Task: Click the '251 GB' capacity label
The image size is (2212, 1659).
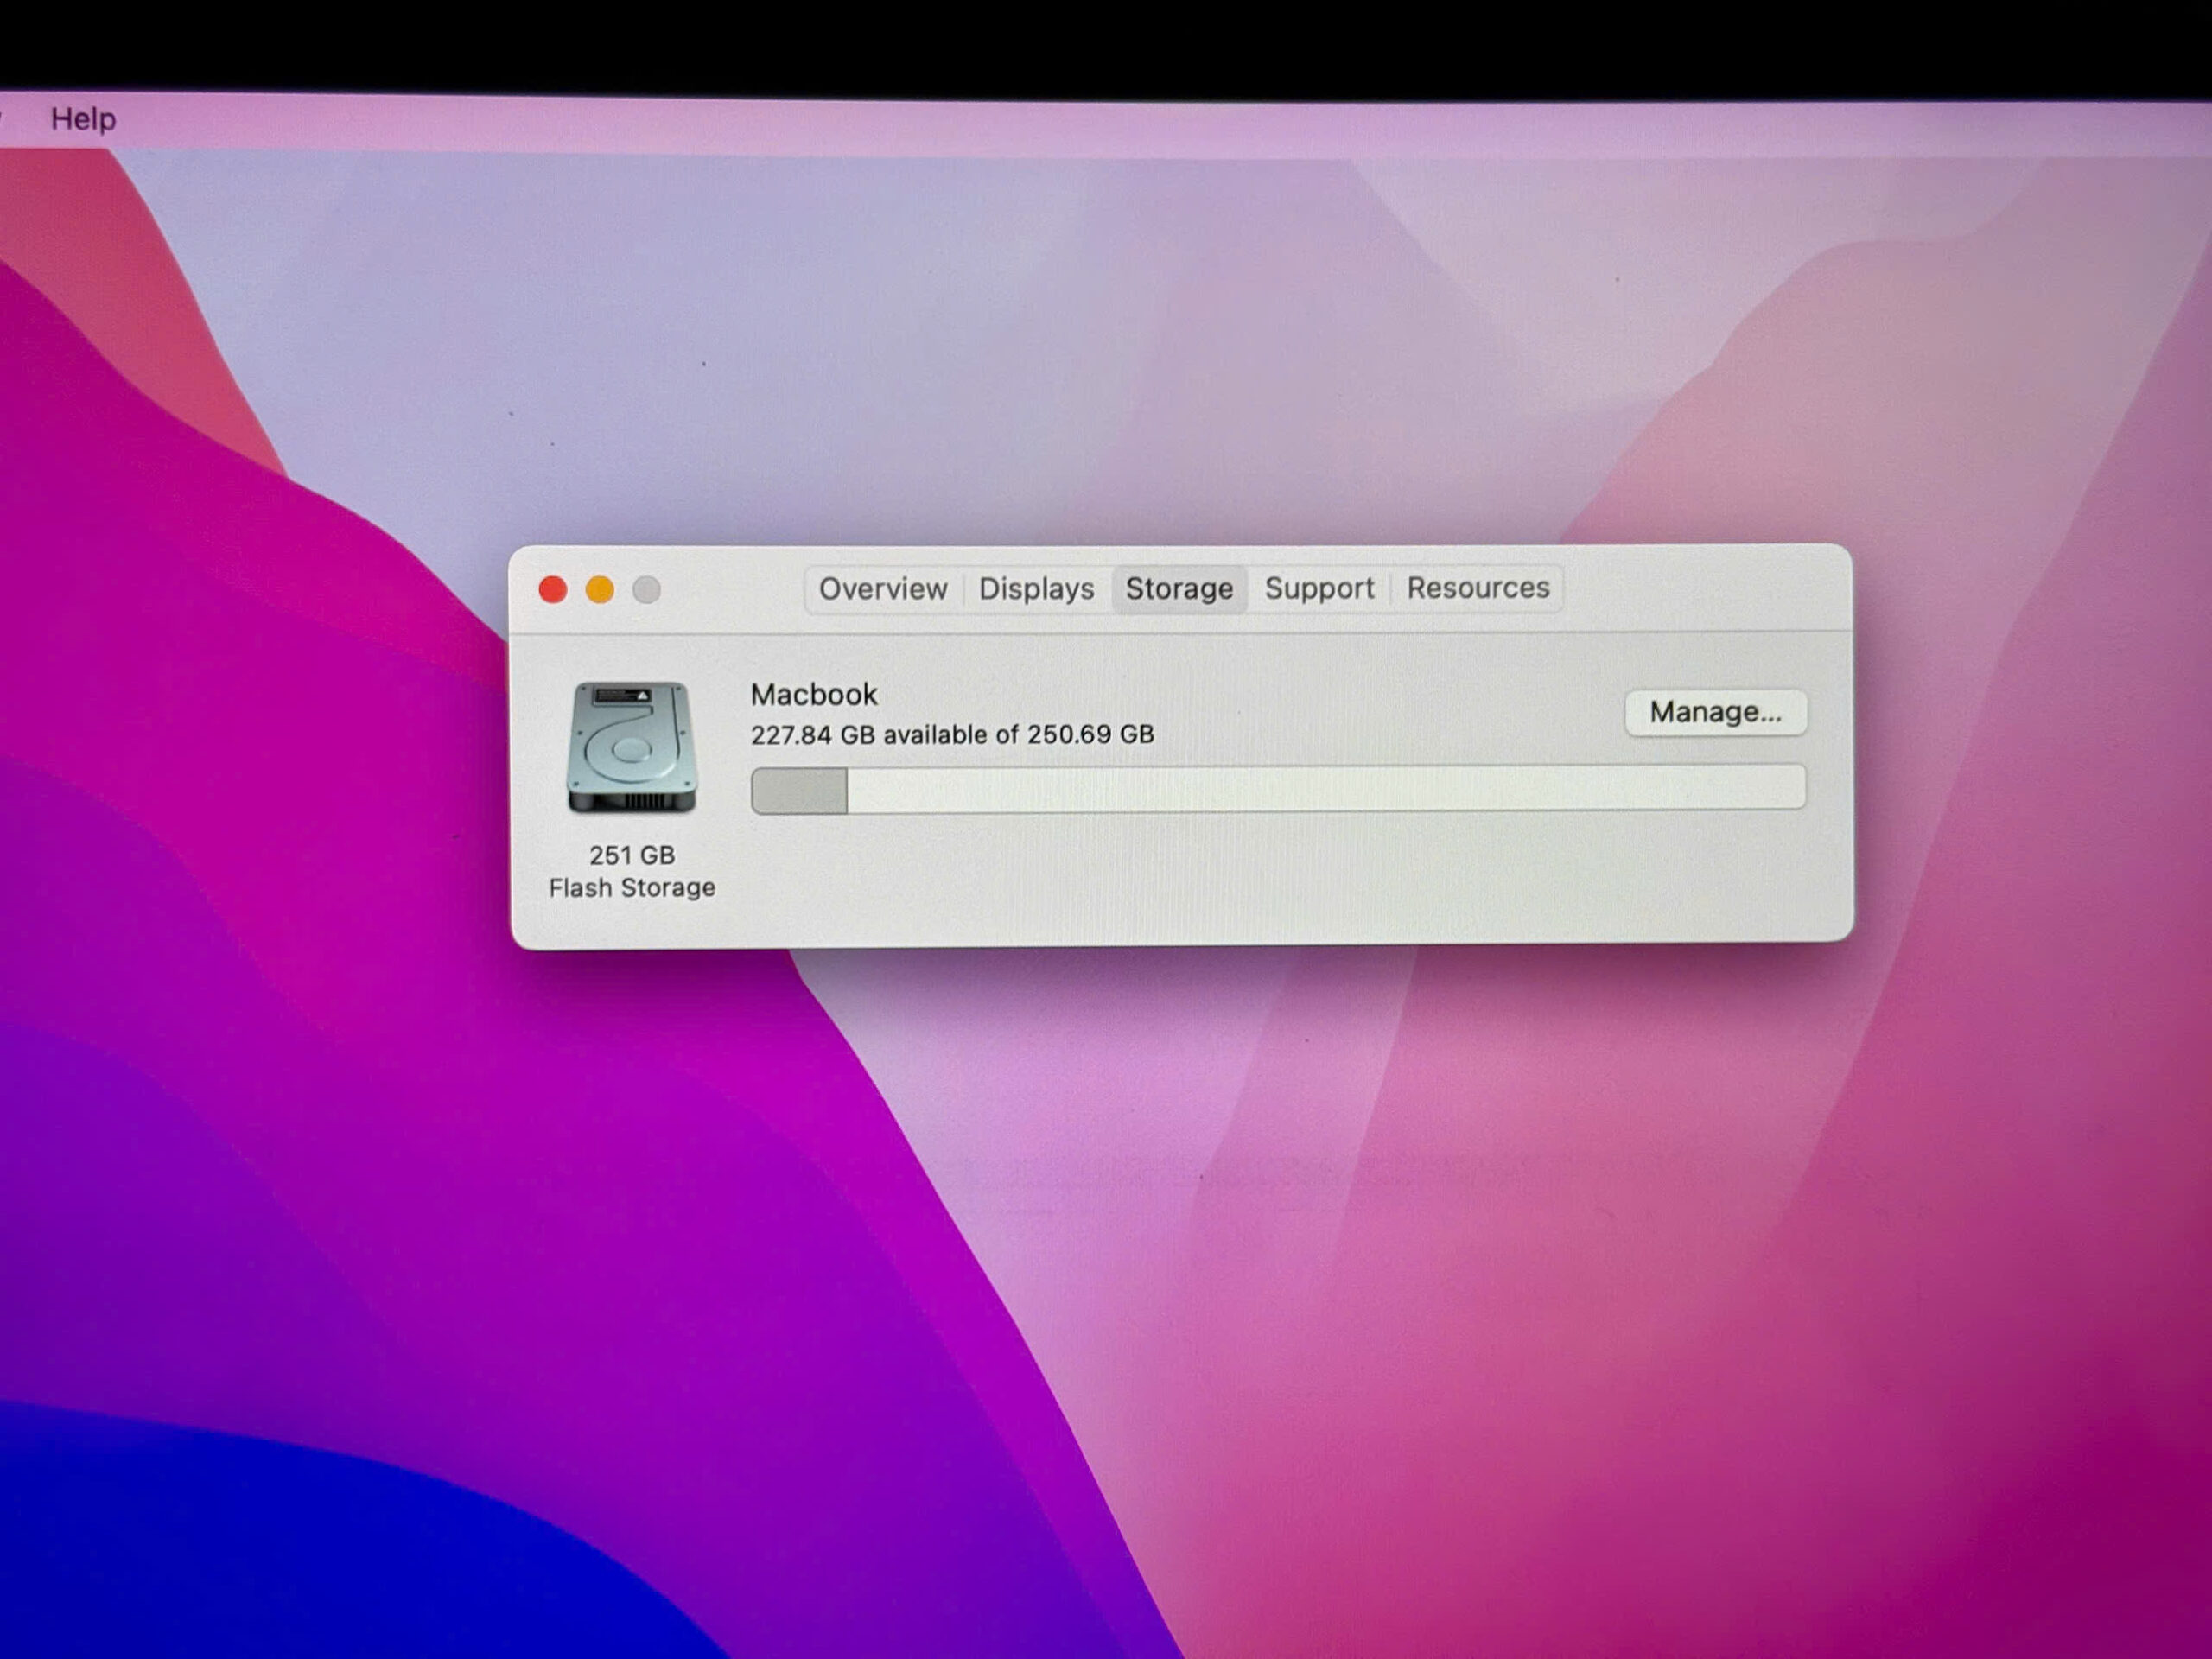Action: coord(631,855)
